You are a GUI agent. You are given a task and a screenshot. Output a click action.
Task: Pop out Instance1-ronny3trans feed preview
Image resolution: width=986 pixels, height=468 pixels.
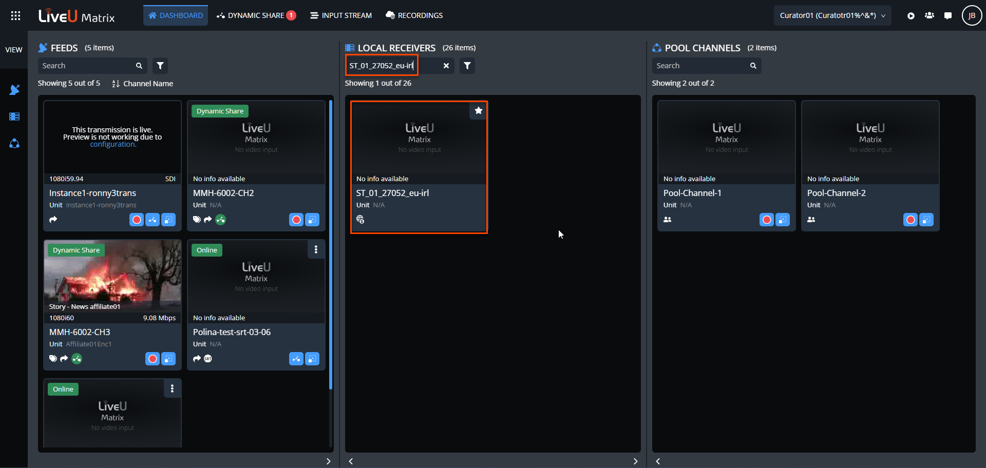[x=168, y=220]
